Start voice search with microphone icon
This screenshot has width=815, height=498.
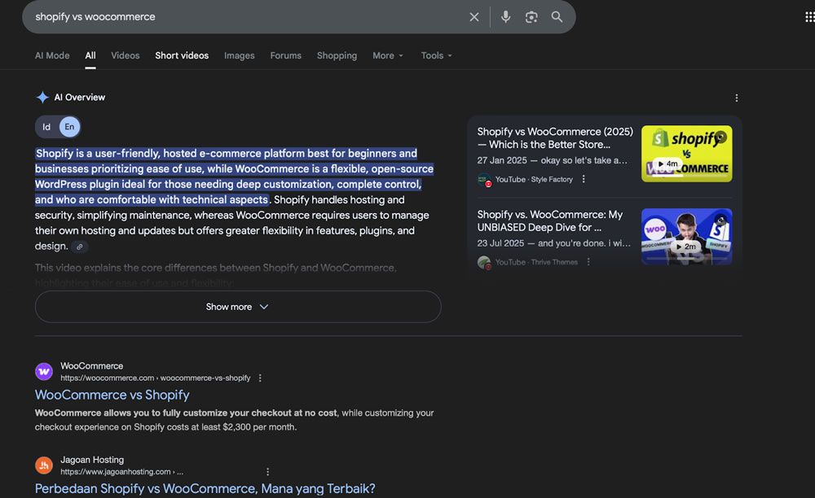point(505,17)
